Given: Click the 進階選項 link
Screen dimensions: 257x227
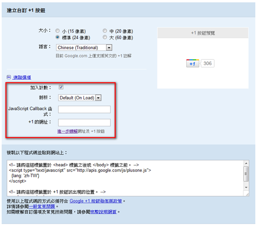Looking at the screenshot, I should pos(22,77).
